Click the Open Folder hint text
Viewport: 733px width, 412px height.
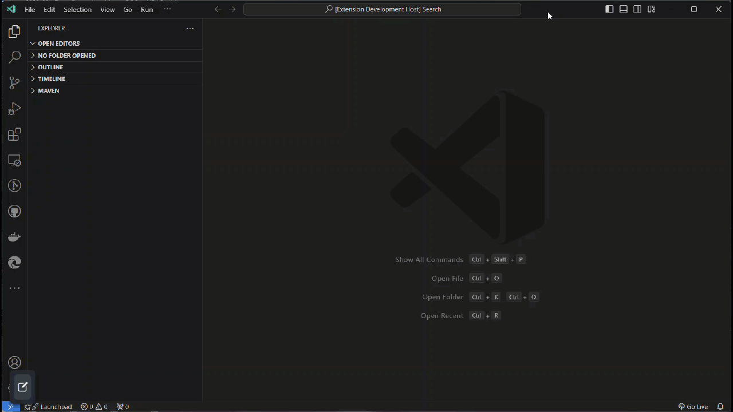[443, 297]
